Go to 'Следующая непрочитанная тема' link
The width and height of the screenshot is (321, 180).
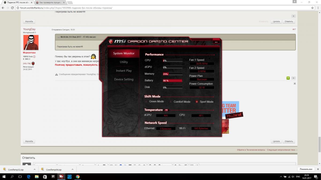282,150
